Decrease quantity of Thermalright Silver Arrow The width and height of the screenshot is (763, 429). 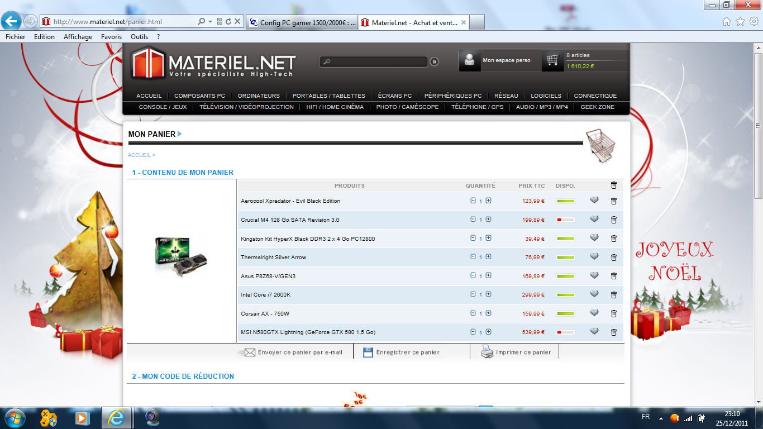[x=473, y=257]
